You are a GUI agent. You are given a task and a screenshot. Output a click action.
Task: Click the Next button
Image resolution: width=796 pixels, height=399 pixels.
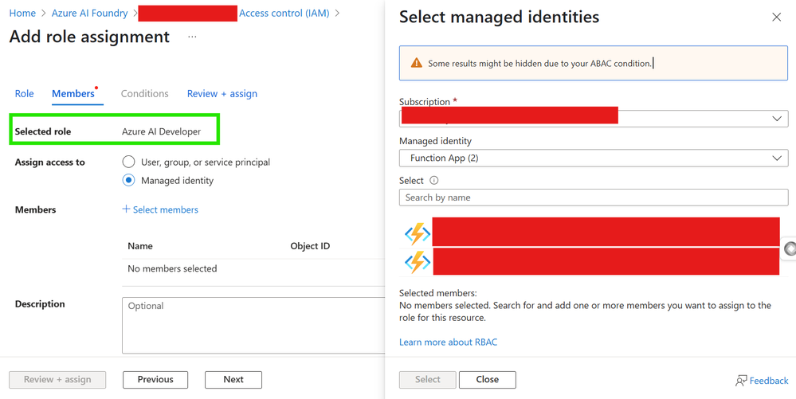tap(233, 380)
